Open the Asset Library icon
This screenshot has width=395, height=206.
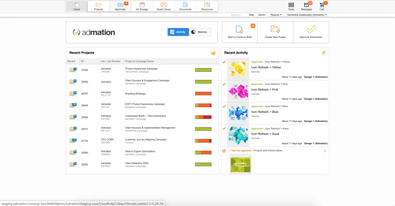[164, 5]
